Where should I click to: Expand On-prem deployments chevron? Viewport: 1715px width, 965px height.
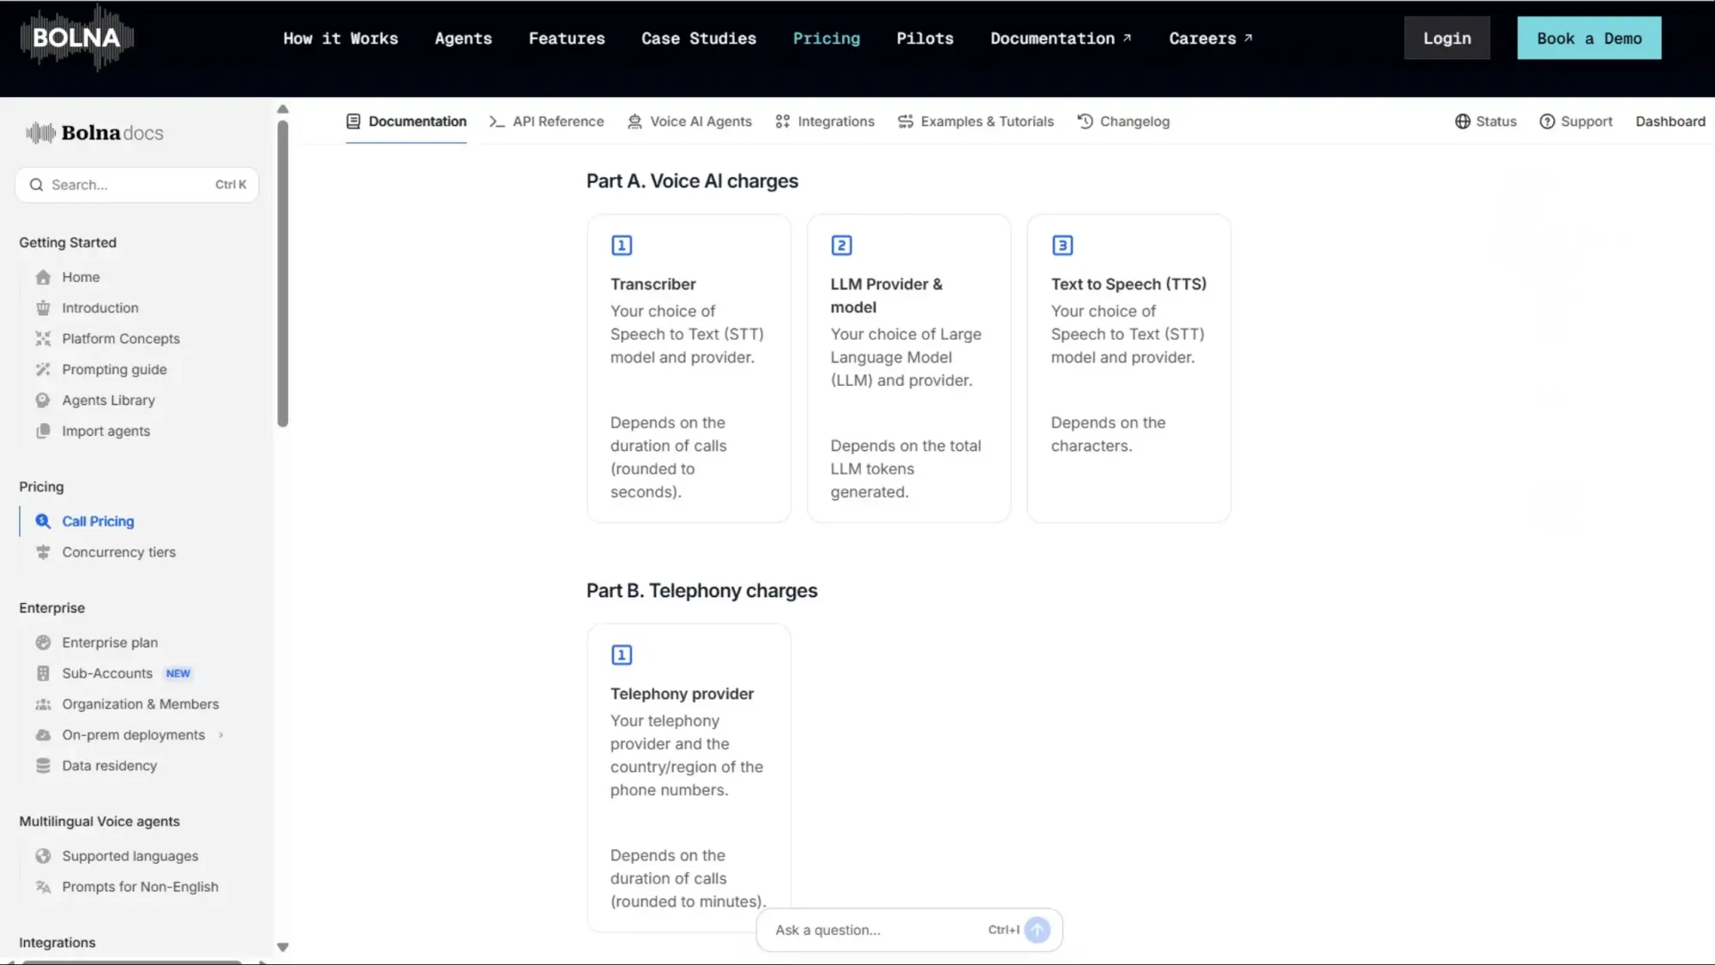pos(221,735)
